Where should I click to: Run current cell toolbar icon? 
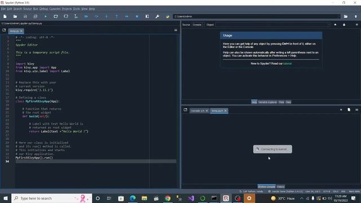tap(56, 16)
